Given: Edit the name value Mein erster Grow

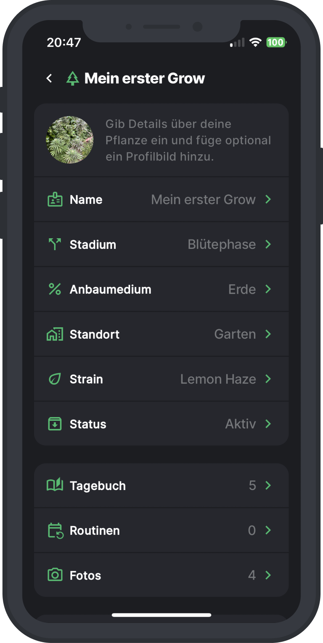Looking at the screenshot, I should coord(203,200).
